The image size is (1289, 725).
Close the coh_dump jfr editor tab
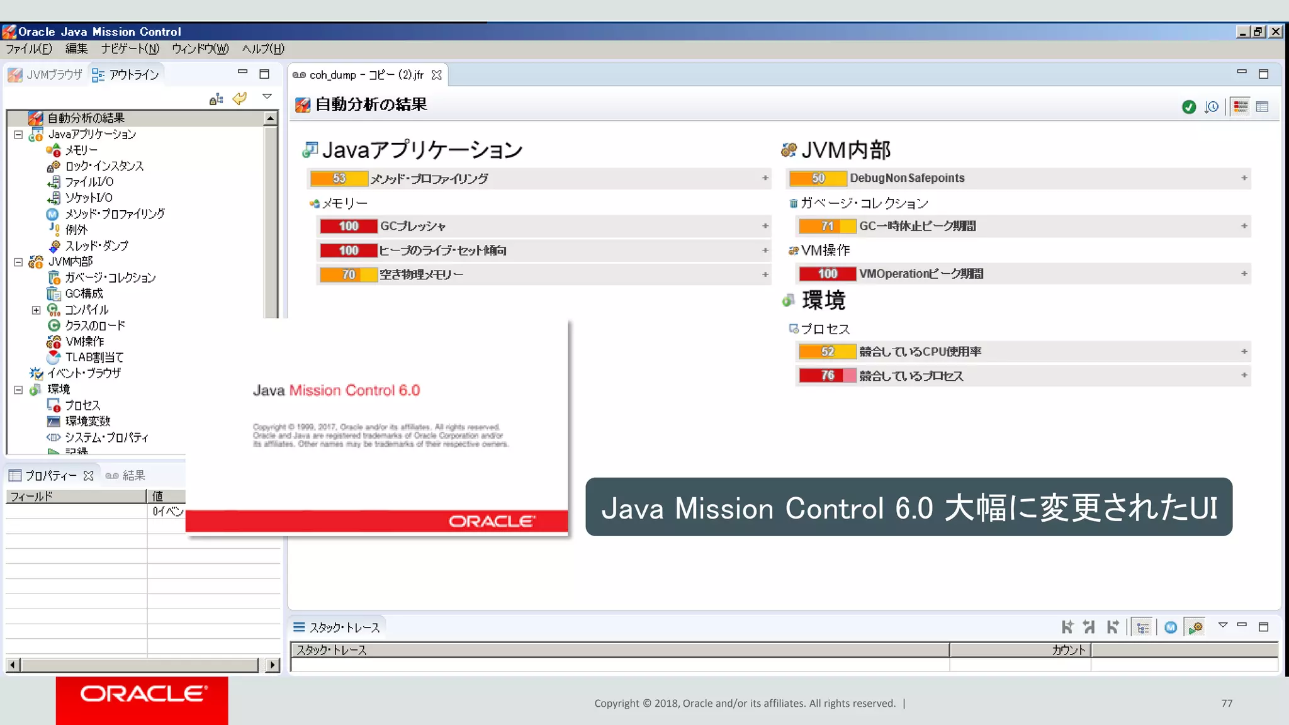[436, 75]
